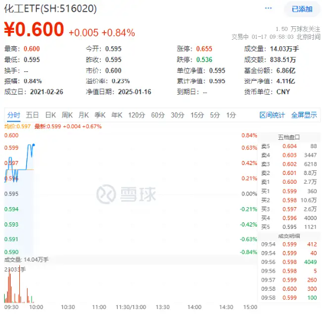Click the 溢价率 value 0.23%

coord(121,81)
